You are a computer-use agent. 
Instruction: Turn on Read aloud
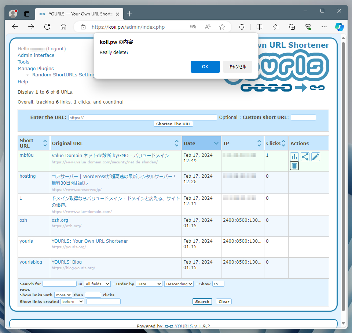(208, 27)
